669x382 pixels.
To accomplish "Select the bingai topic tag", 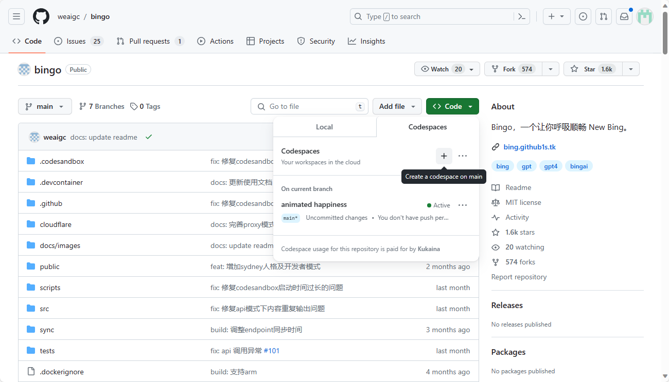I will pyautogui.click(x=579, y=166).
